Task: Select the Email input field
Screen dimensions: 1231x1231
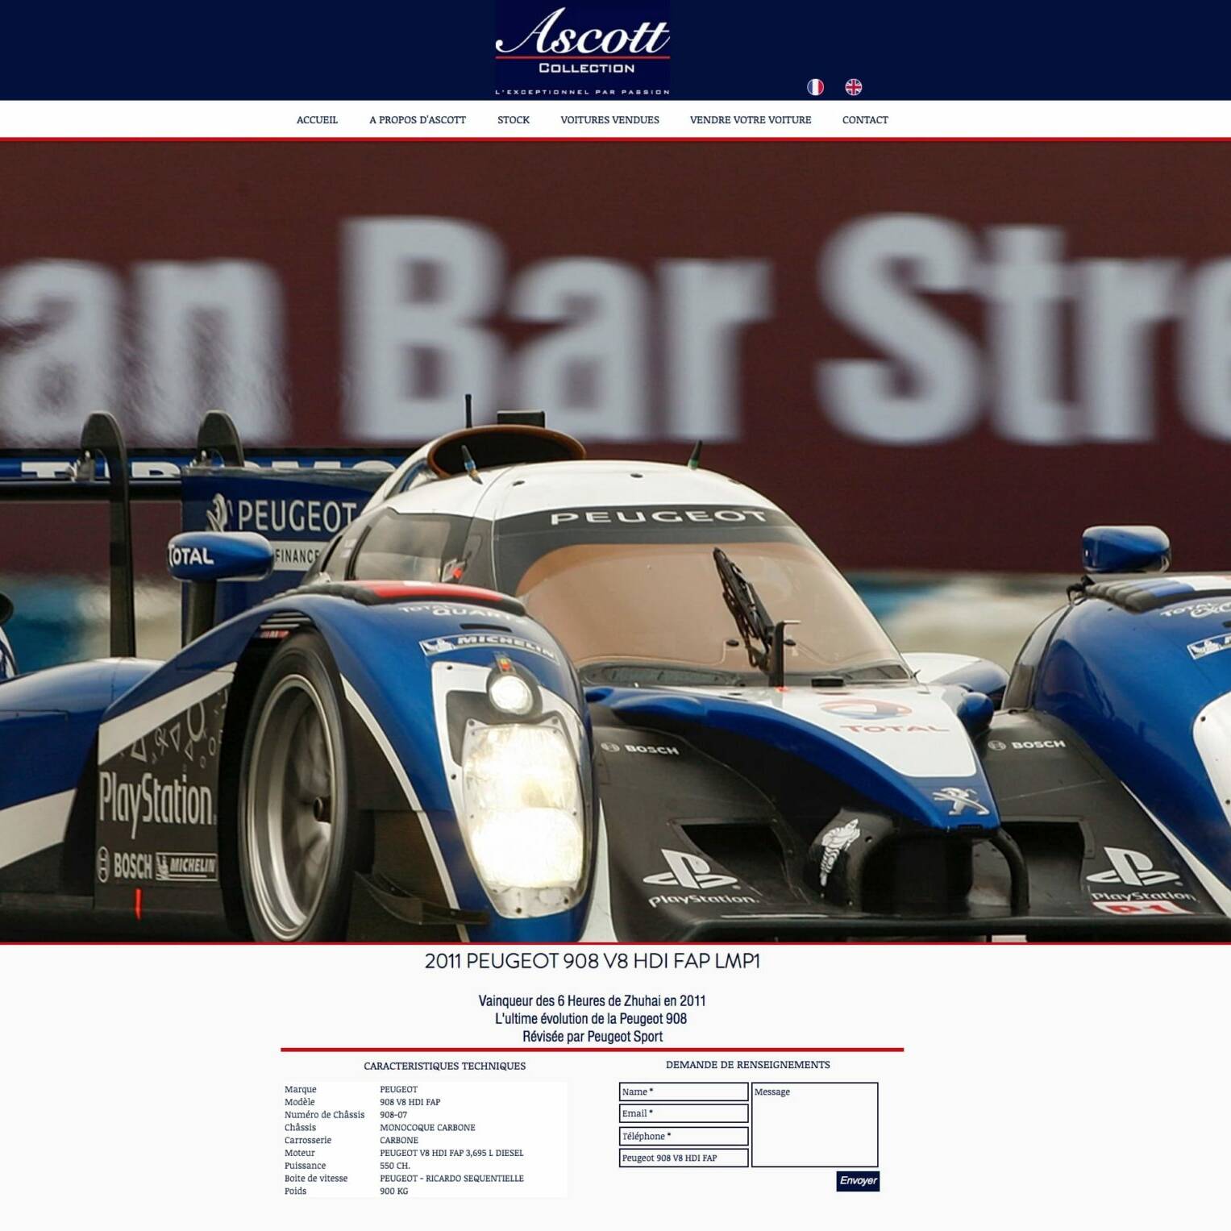Action: coord(683,1113)
